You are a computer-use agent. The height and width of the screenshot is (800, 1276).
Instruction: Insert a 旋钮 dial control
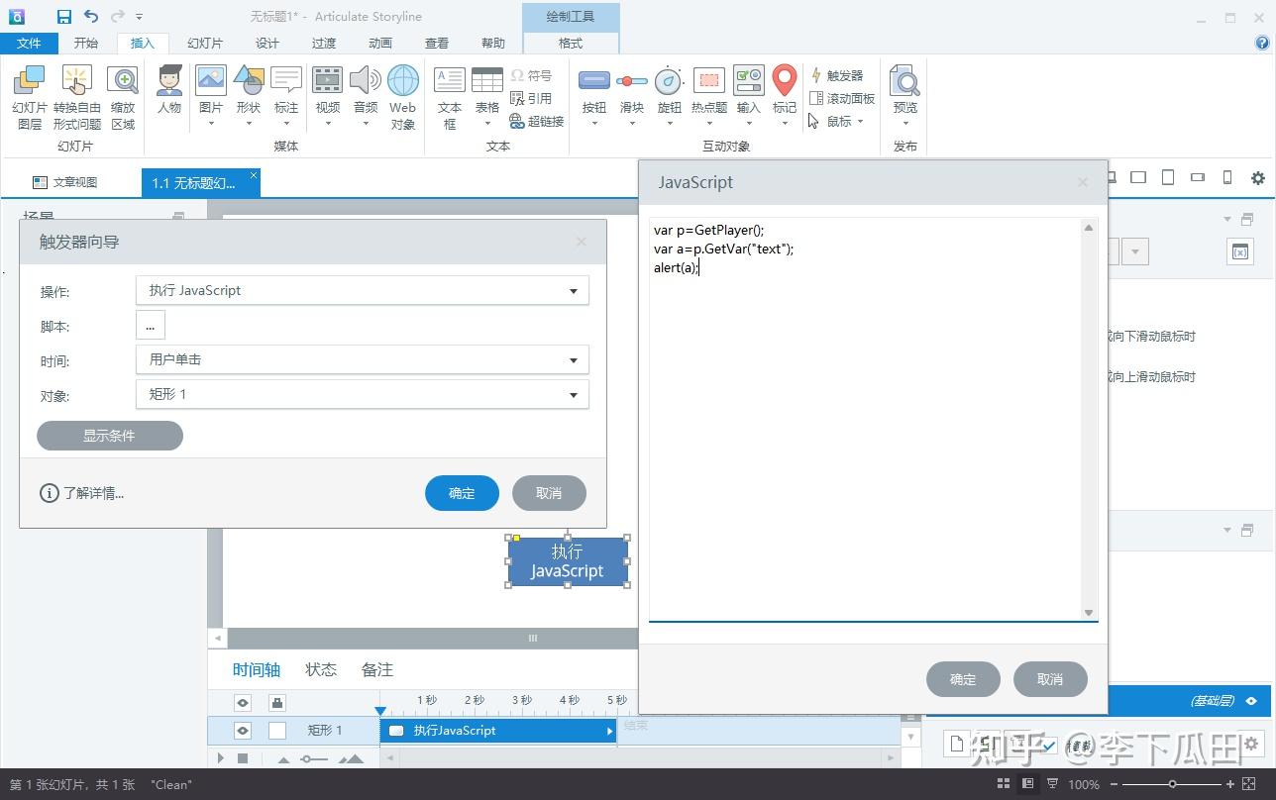(x=669, y=89)
